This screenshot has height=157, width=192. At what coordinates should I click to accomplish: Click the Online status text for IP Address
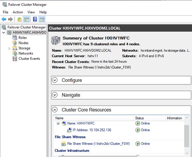tap(145, 130)
